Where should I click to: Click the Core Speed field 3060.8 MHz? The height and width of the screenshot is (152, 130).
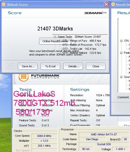coord(44,136)
